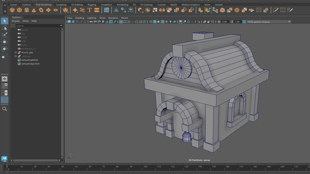
Task: Select the Outliner panel tab
Action: (x=16, y=17)
